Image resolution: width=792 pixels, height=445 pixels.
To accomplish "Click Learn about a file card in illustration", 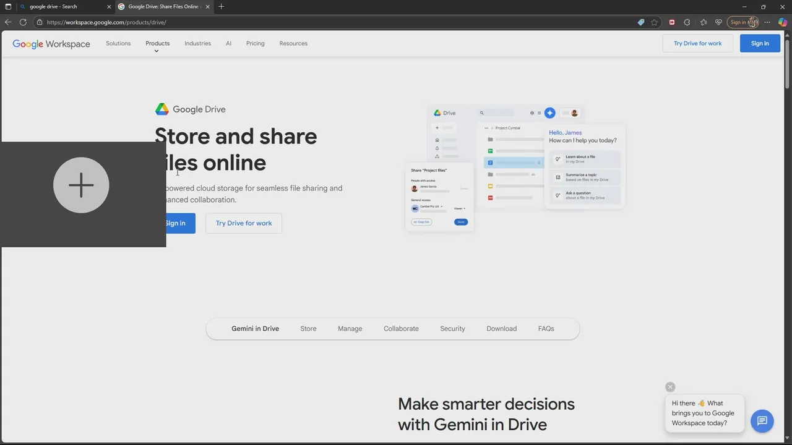I will 586,159.
